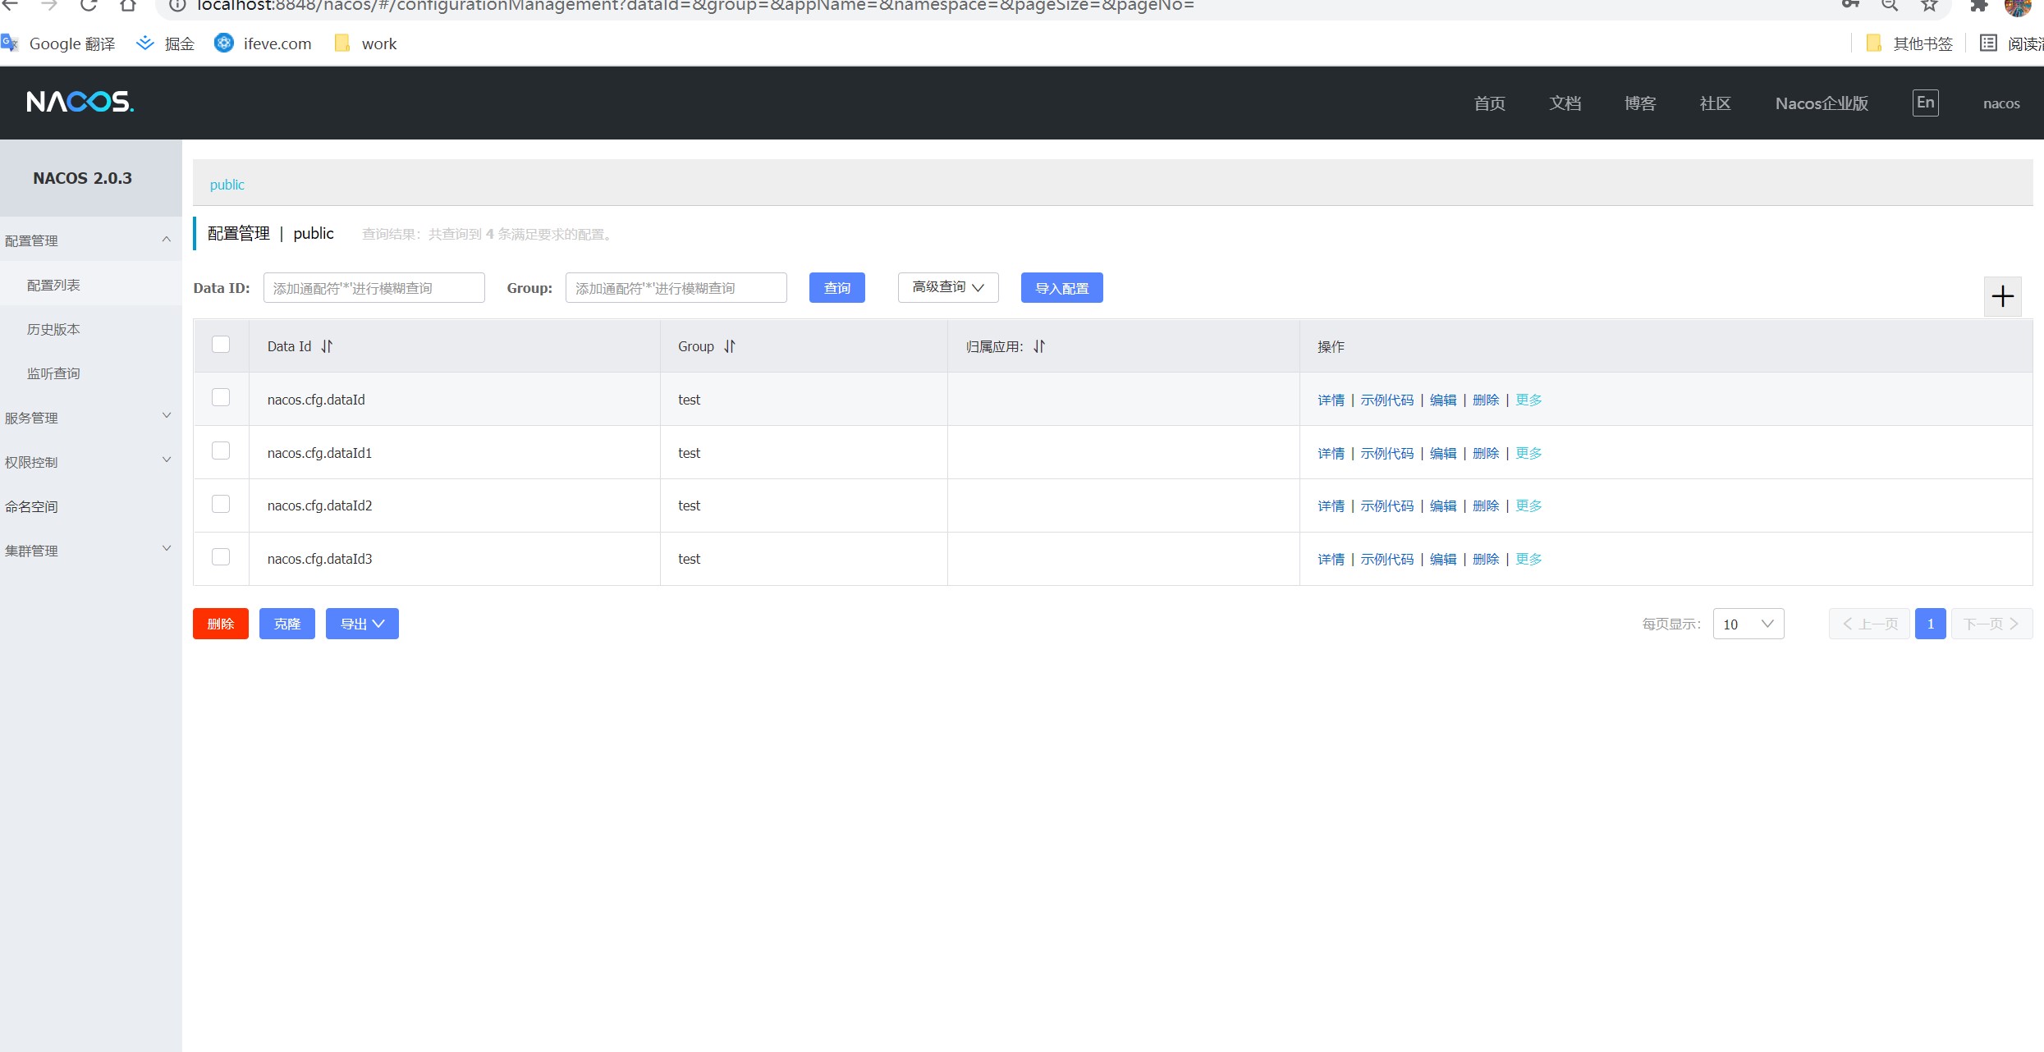Viewport: 2044px width, 1052px height.
Task: Open the page size dropdown showing 10
Action: pos(1748,624)
